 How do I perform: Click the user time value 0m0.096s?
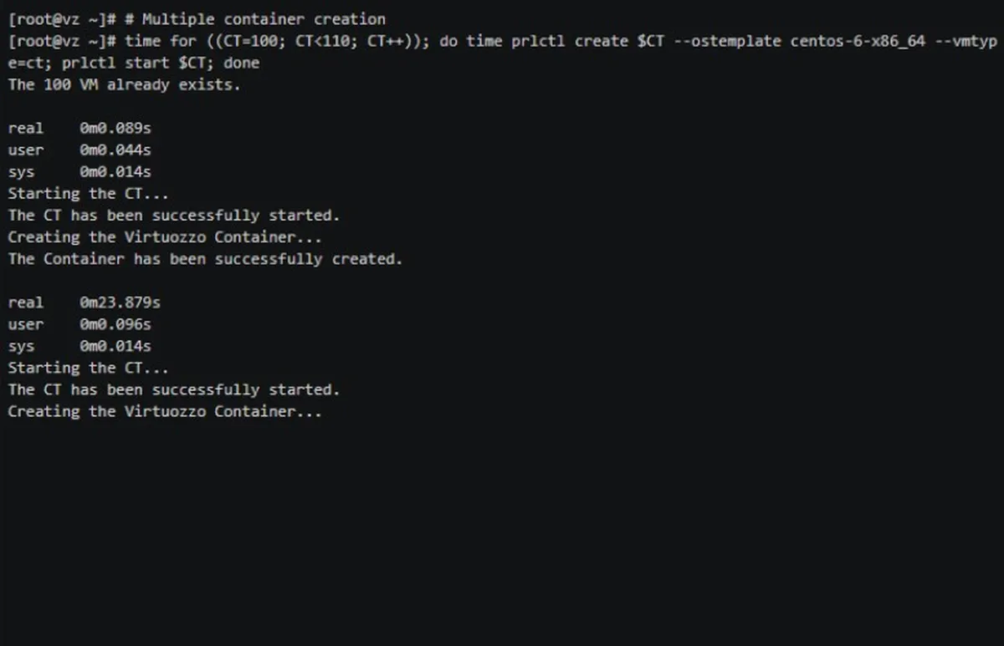coord(115,323)
